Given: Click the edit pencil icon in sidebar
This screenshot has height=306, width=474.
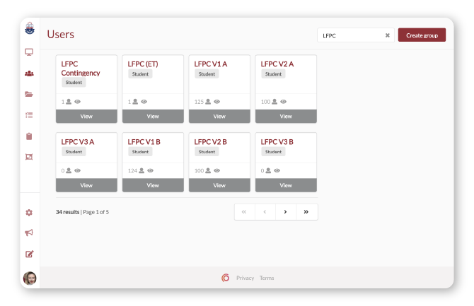Looking at the screenshot, I should [29, 254].
